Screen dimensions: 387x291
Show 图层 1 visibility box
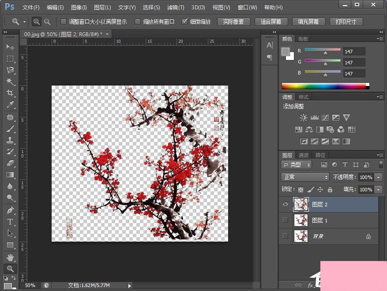[x=286, y=220]
